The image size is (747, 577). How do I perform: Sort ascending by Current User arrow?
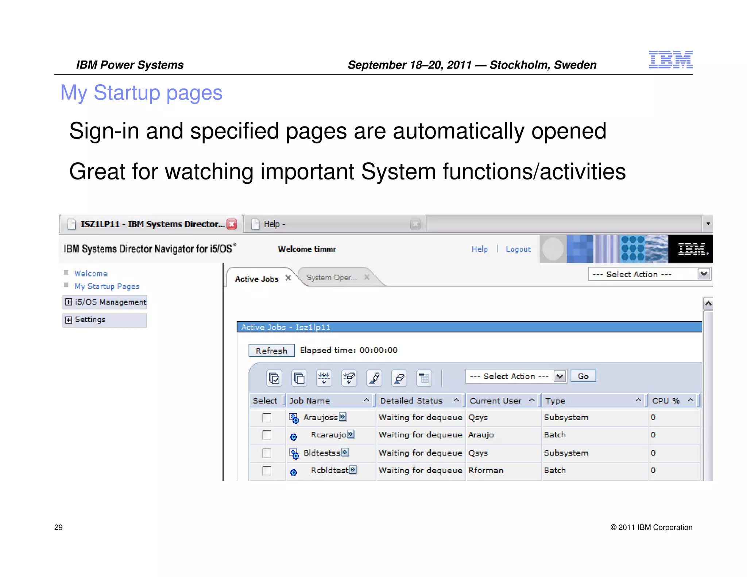coord(532,400)
